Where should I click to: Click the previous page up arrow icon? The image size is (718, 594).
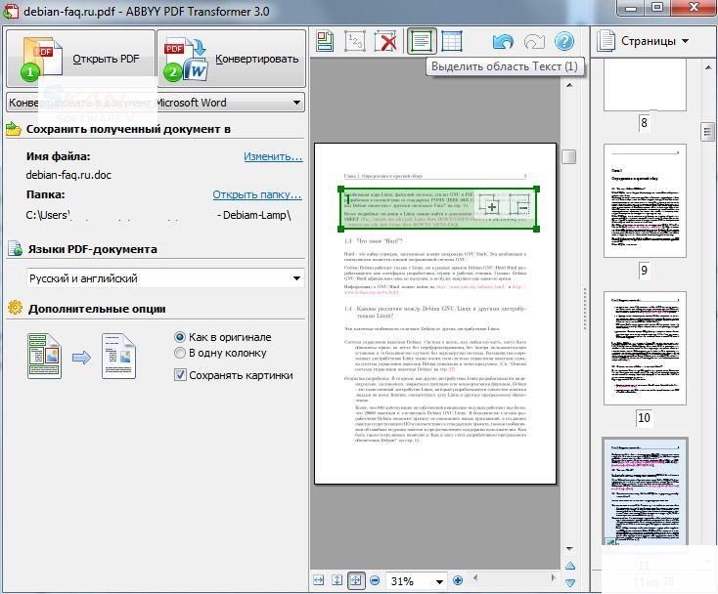tap(570, 566)
